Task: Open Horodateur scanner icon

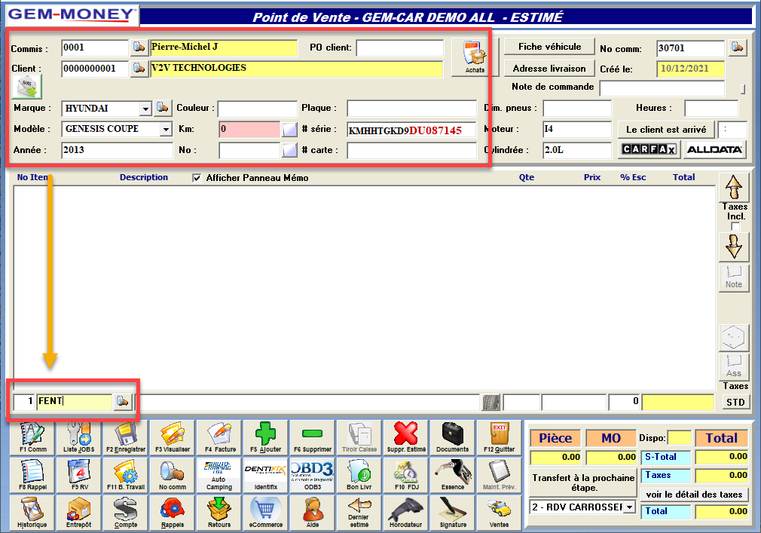Action: click(405, 513)
